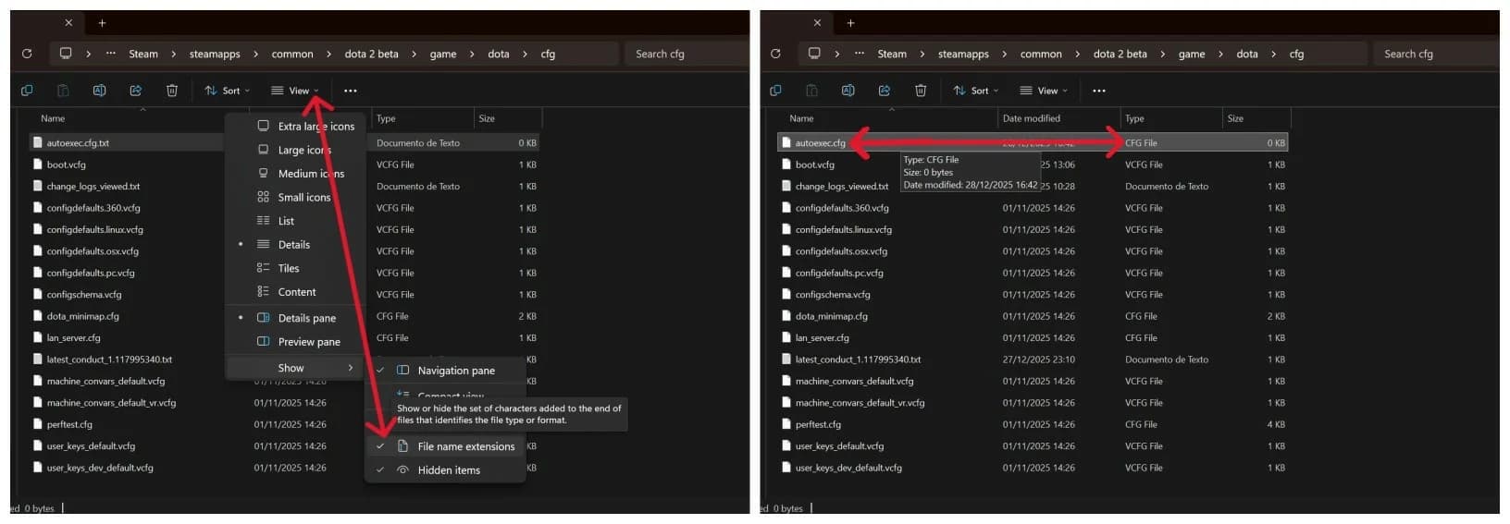Open the three-dots See more in right window
Screen dimensions: 1510x524
pyautogui.click(x=1098, y=91)
